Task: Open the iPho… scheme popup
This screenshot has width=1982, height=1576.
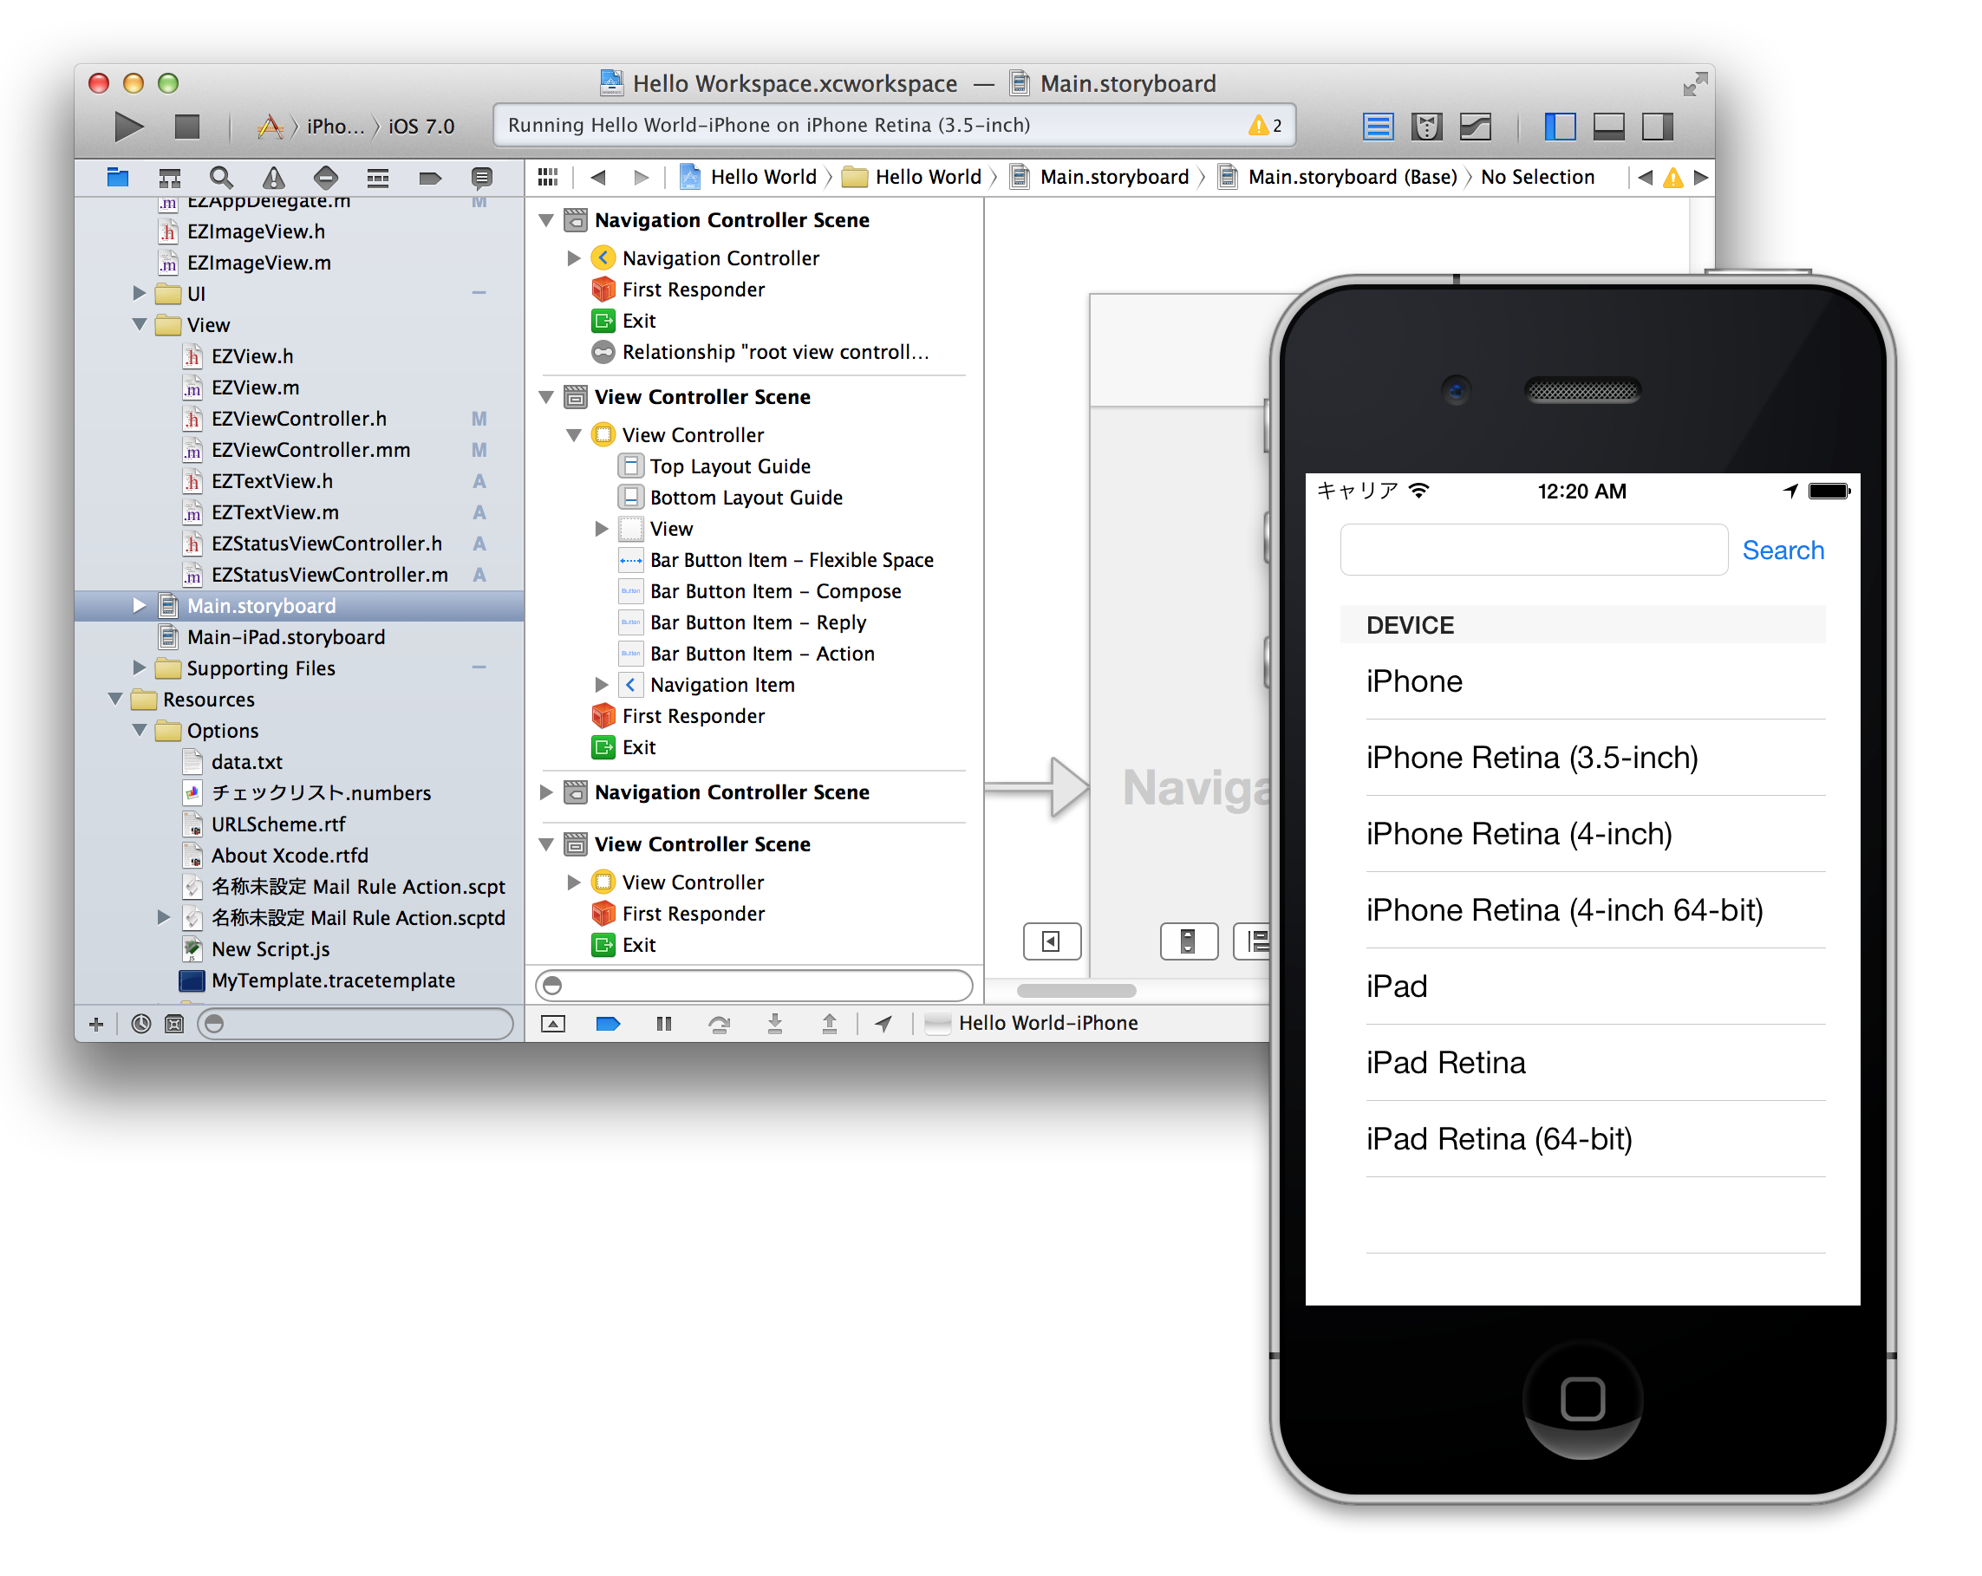Action: pos(336,126)
